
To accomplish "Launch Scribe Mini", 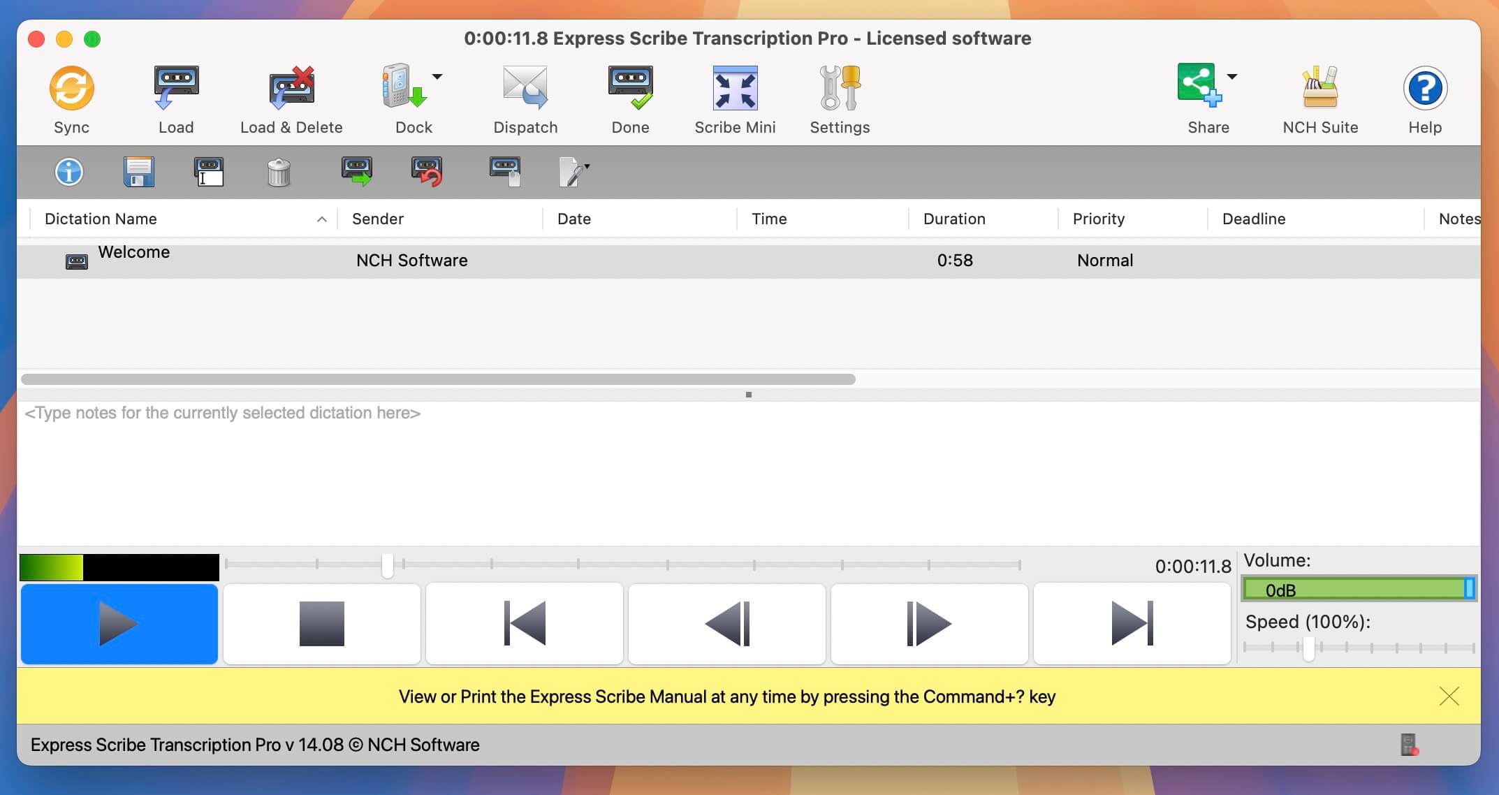I will pos(734,98).
